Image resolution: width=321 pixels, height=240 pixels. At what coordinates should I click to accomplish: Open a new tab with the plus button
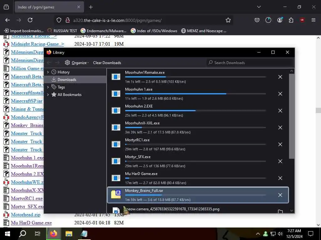pyautogui.click(x=91, y=7)
